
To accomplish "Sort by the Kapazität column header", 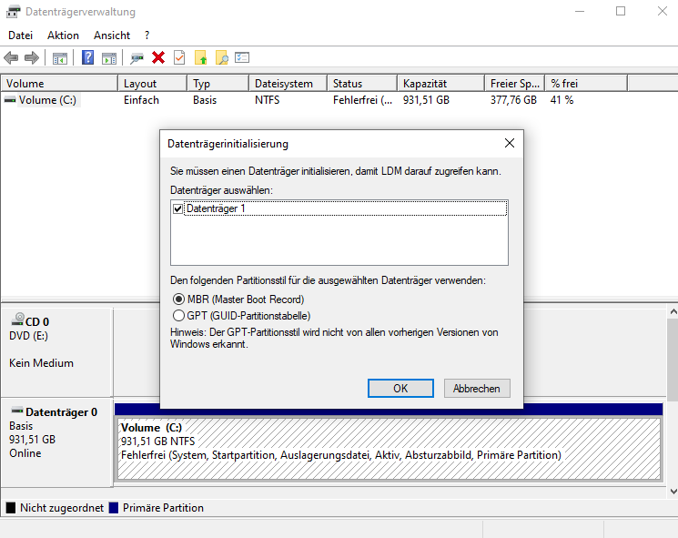I will point(441,84).
